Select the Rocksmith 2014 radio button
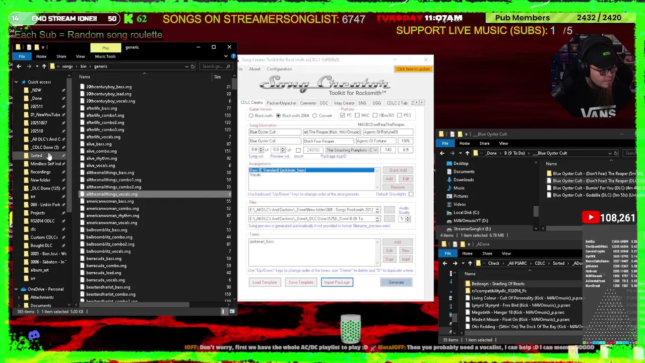The image size is (645, 363). click(278, 115)
